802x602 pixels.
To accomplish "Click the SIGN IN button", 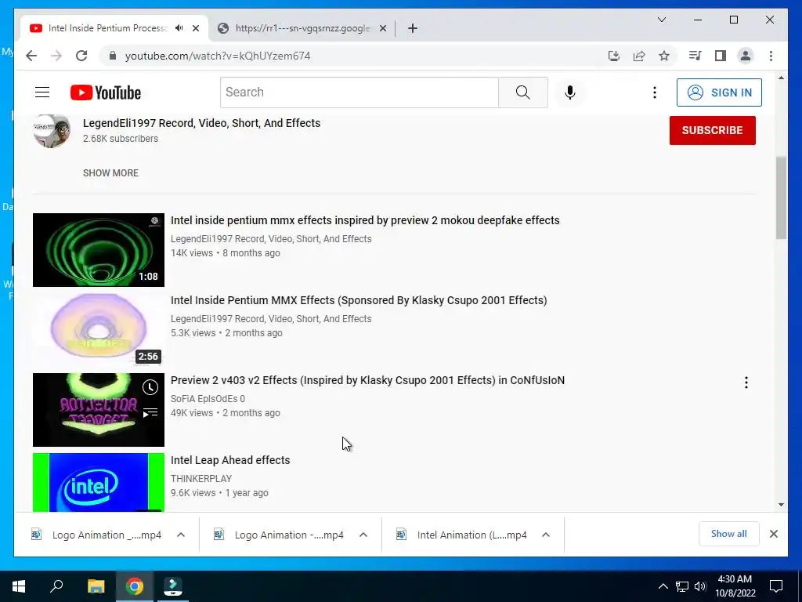I will coord(719,92).
